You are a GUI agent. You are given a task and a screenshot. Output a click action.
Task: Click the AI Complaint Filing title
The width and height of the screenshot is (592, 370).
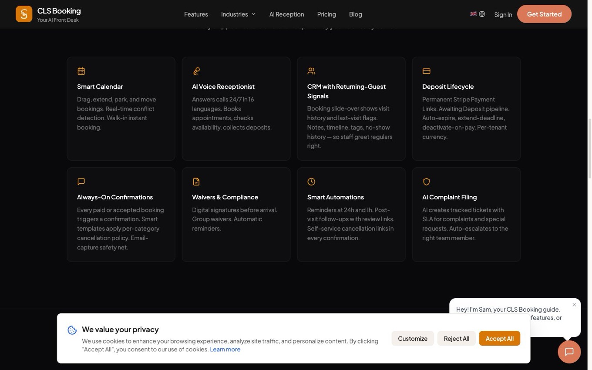coord(450,197)
